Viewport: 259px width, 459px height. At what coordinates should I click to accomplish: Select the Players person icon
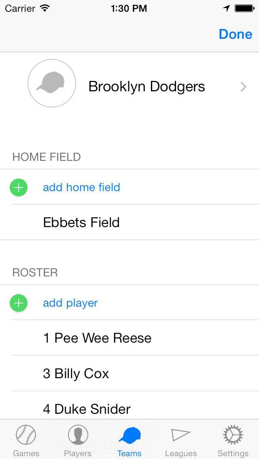click(x=78, y=435)
